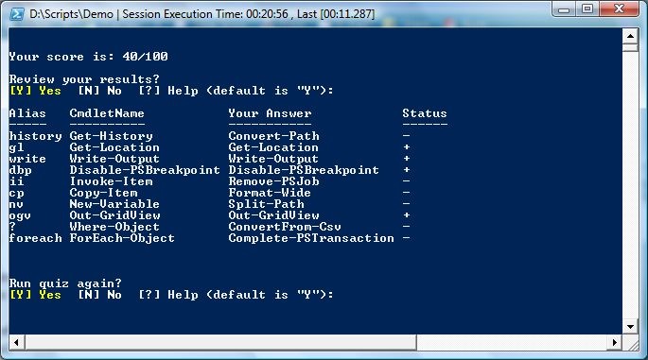Click the yellow [Y] Yes option at bottom
The width and height of the screenshot is (648, 360).
tap(35, 295)
